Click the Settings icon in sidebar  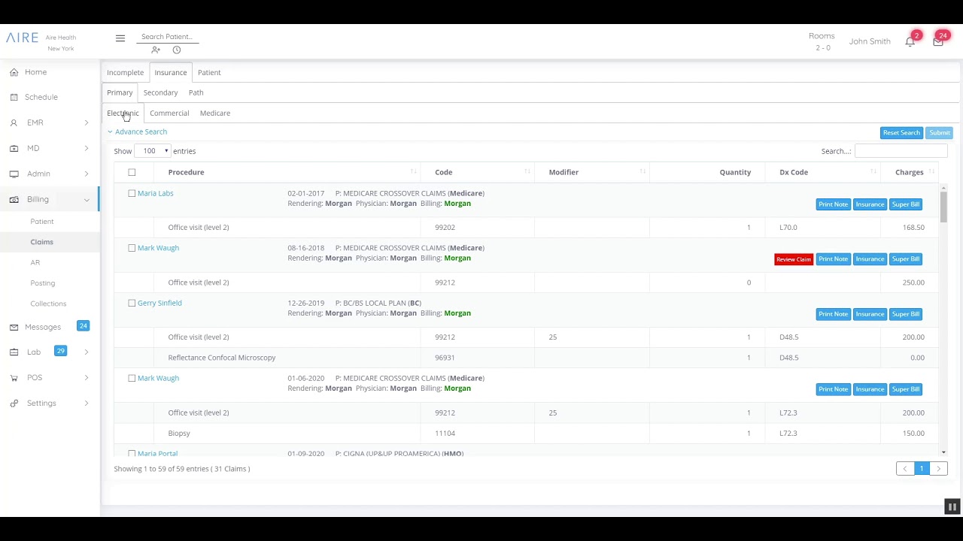pos(14,403)
